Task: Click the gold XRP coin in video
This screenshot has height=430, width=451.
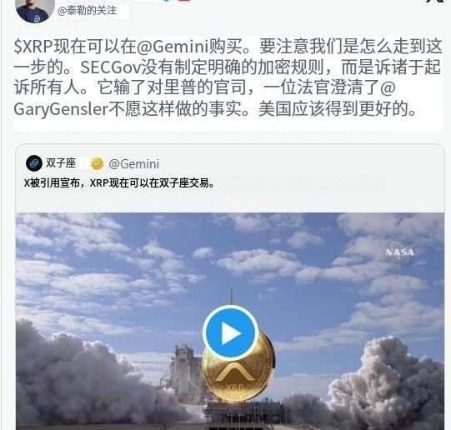Action: coord(238,371)
